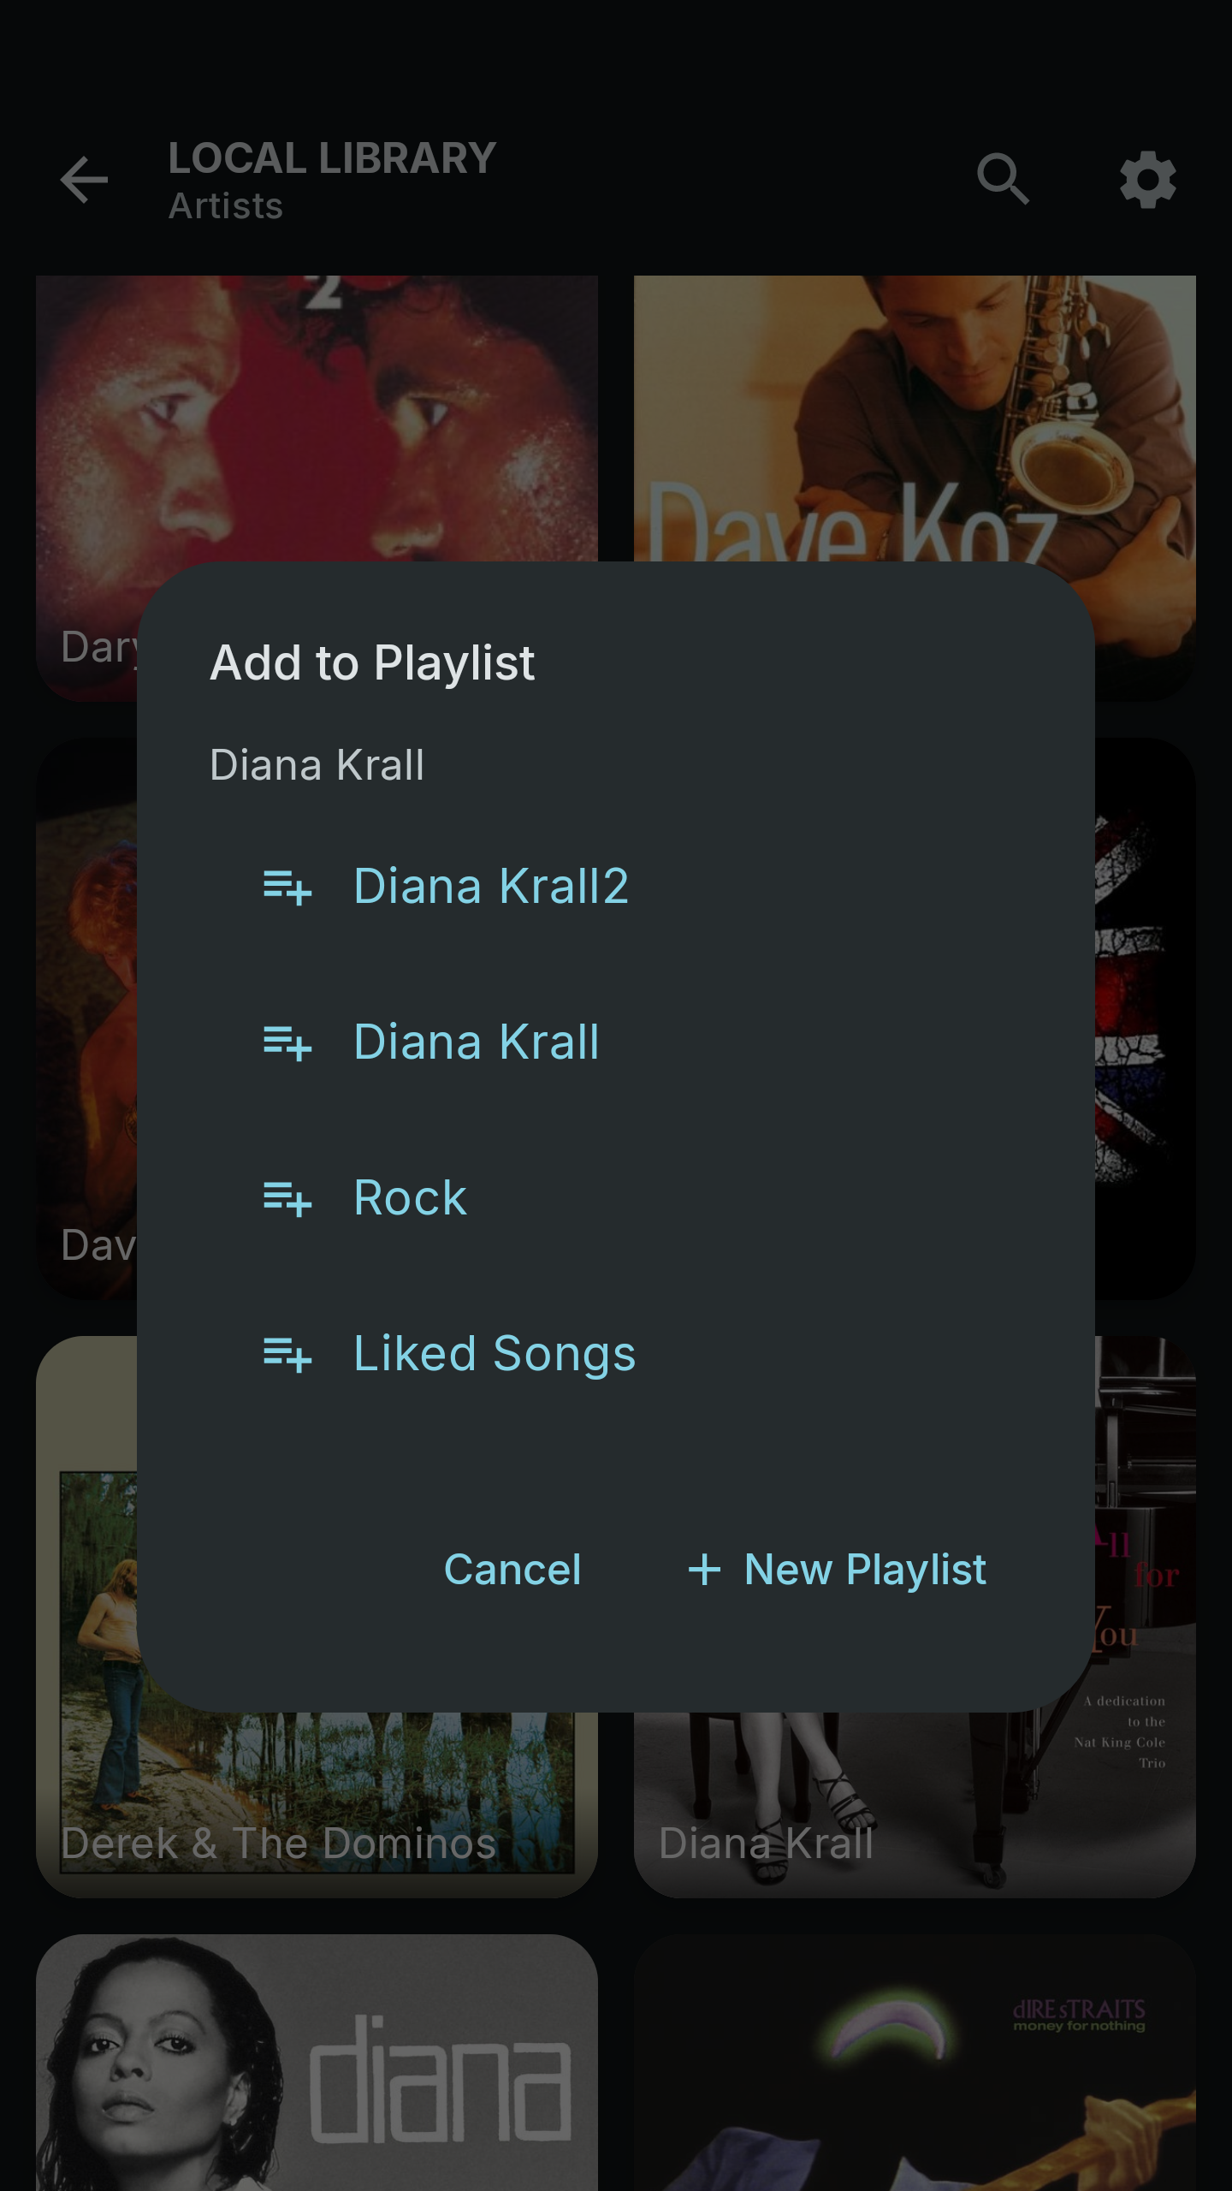Open the Dave Koz artist thumbnail

(x=914, y=411)
